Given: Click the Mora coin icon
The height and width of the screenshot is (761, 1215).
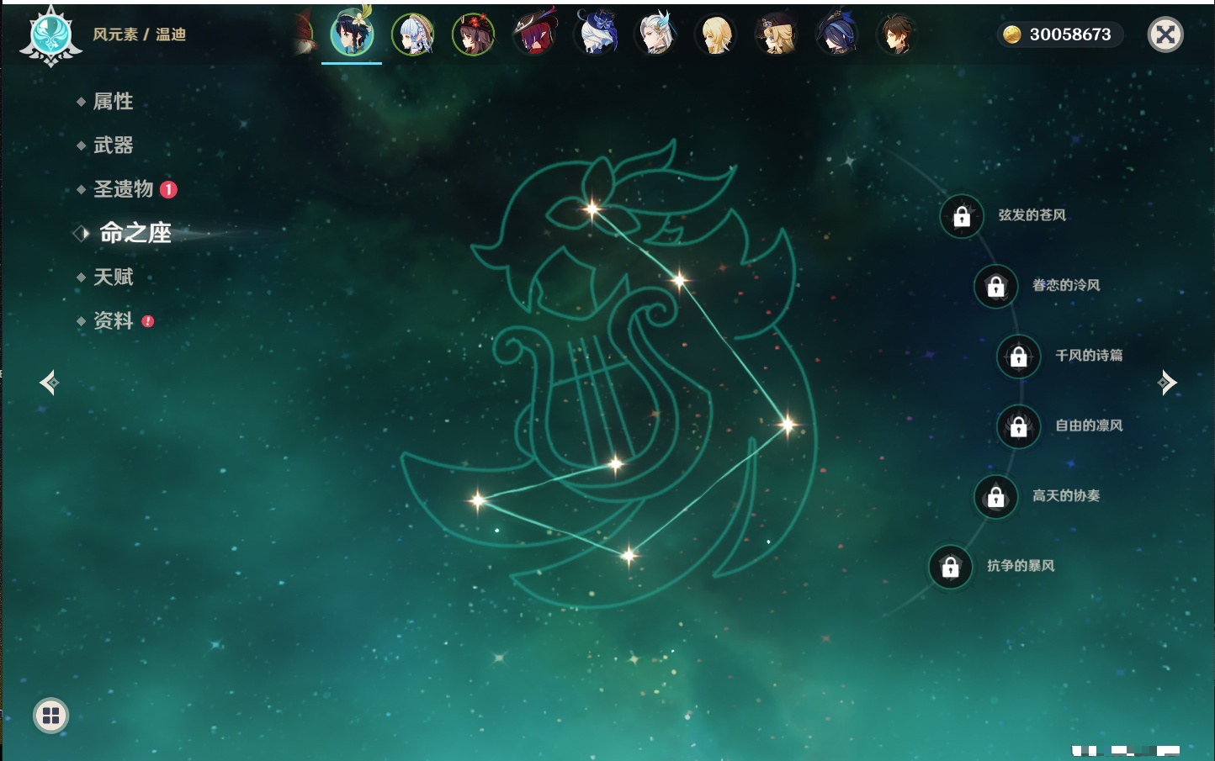Looking at the screenshot, I should click(x=1012, y=34).
